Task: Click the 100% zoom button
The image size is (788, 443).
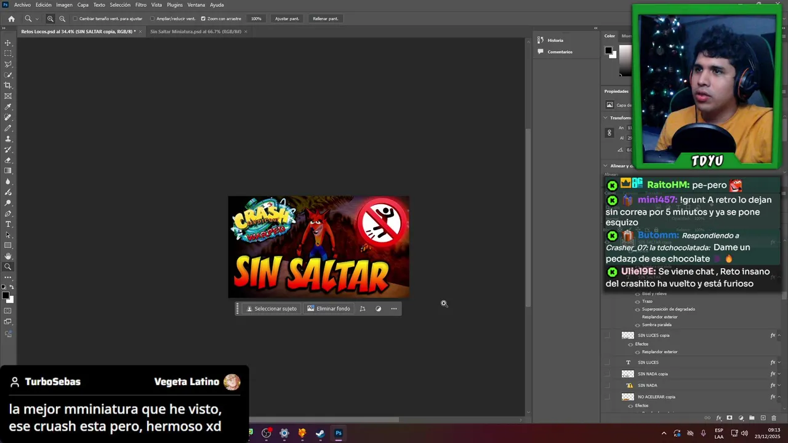Action: (256, 18)
